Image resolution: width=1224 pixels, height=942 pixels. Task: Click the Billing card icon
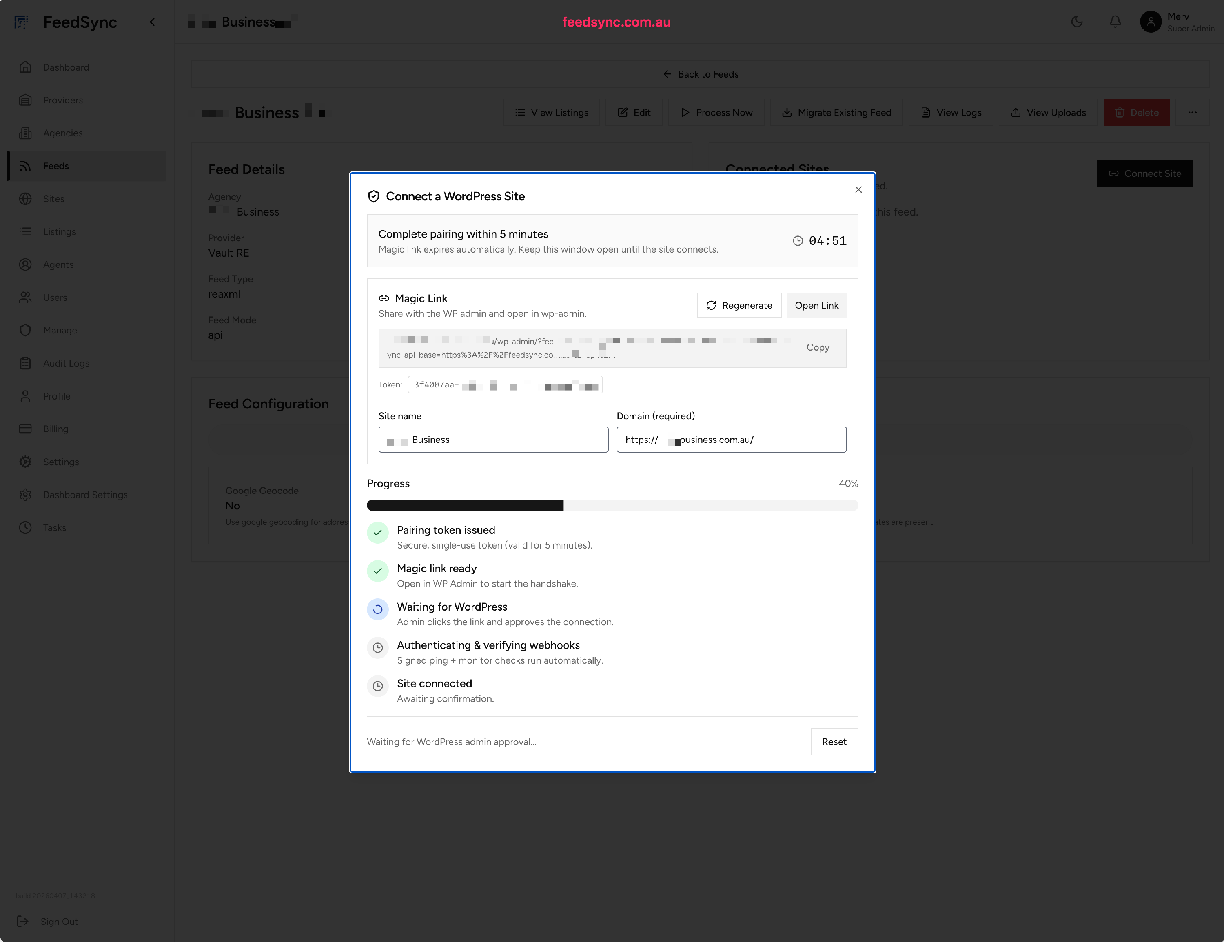pyautogui.click(x=25, y=429)
